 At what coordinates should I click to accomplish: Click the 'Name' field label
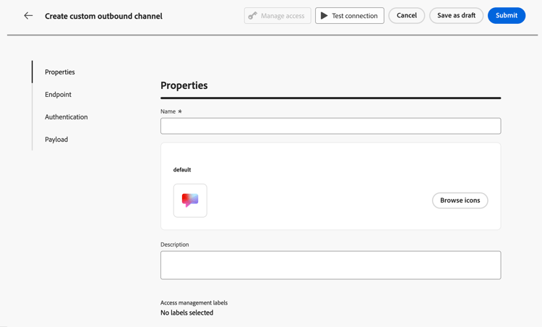168,111
